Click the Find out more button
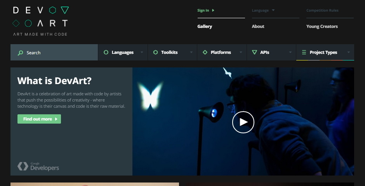This screenshot has height=186, width=365. pos(39,119)
